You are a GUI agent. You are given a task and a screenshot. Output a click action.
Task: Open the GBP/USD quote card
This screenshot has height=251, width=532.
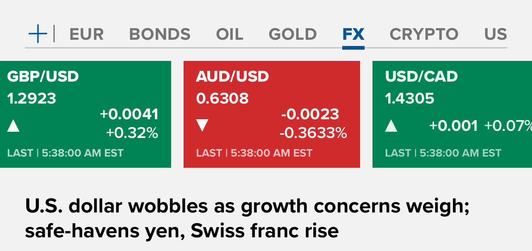click(x=85, y=114)
